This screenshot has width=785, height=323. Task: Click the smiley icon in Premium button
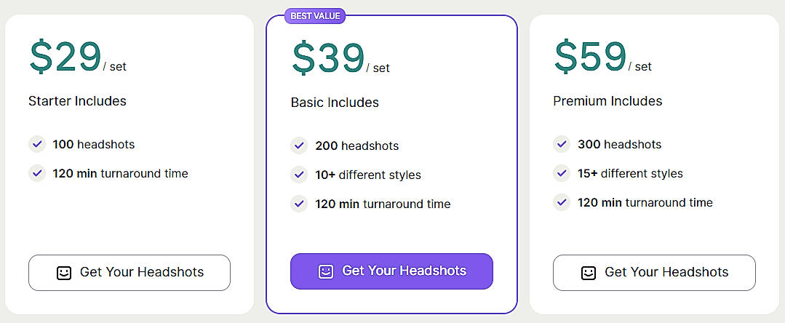[589, 273]
